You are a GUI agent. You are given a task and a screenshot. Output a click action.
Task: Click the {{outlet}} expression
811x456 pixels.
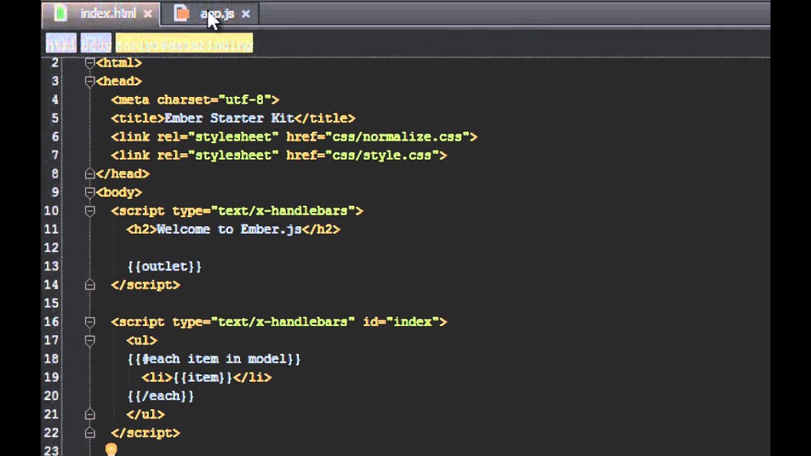coord(164,266)
